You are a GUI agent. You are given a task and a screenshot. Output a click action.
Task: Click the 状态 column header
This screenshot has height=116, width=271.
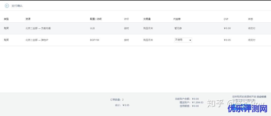(251, 19)
